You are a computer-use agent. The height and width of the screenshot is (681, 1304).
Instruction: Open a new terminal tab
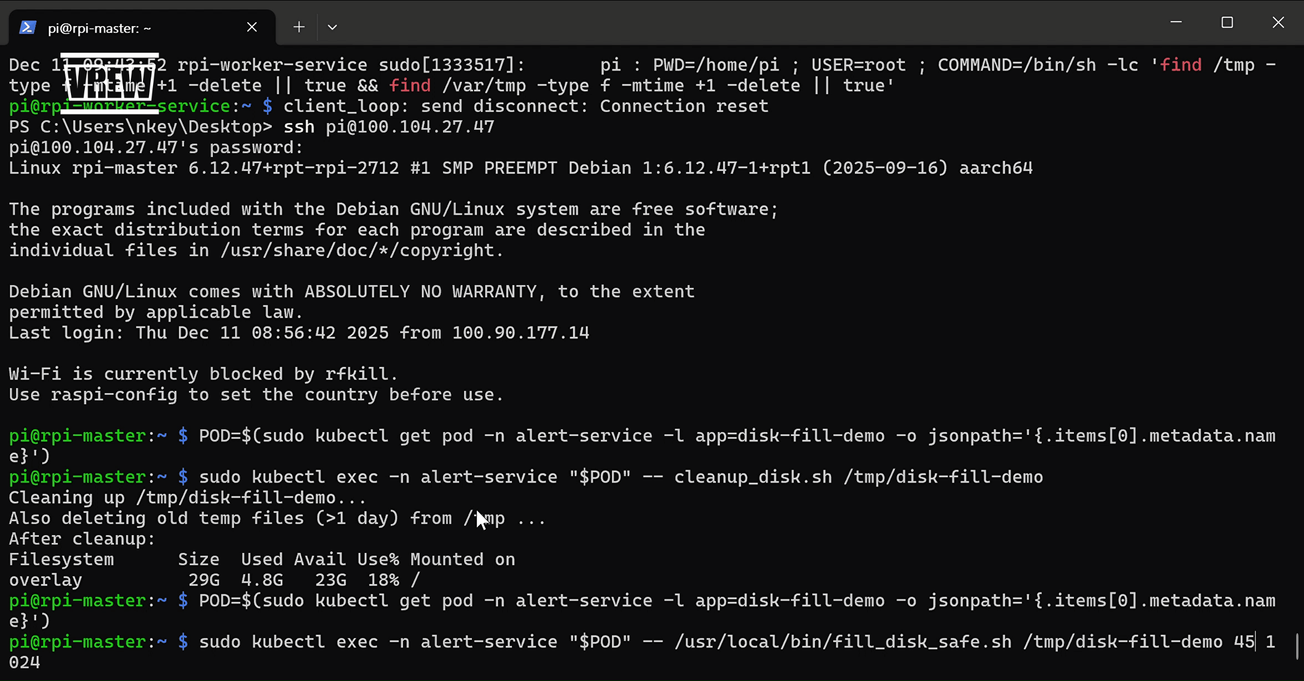tap(299, 27)
